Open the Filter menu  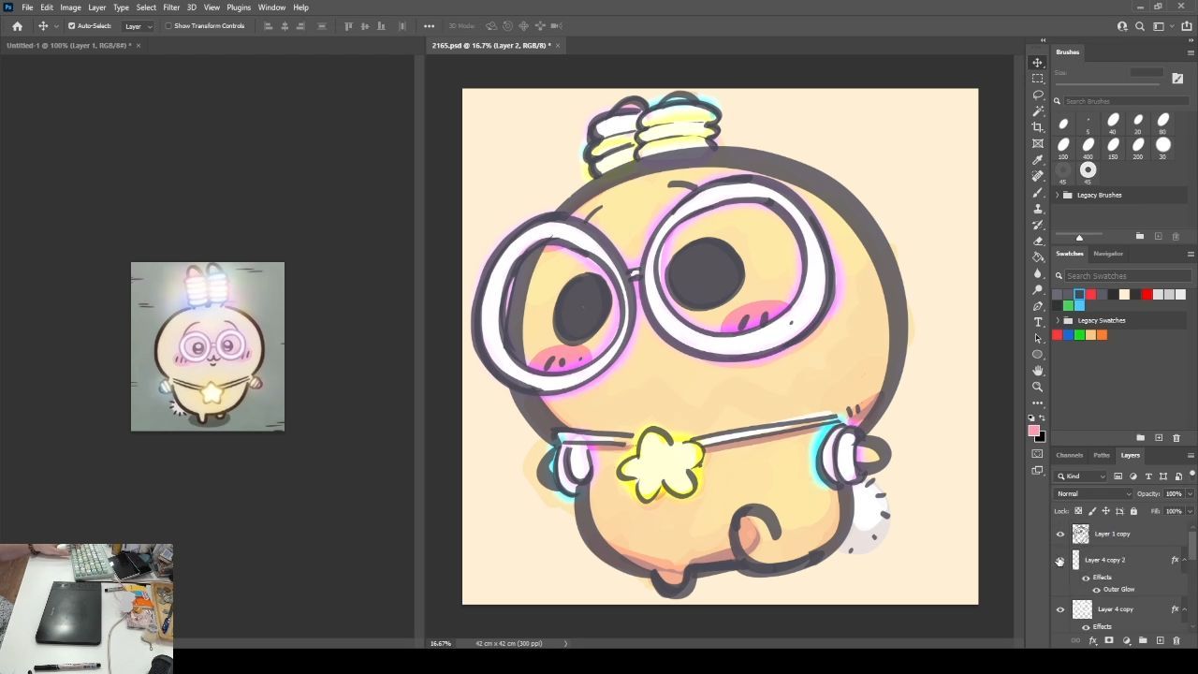[x=171, y=7]
